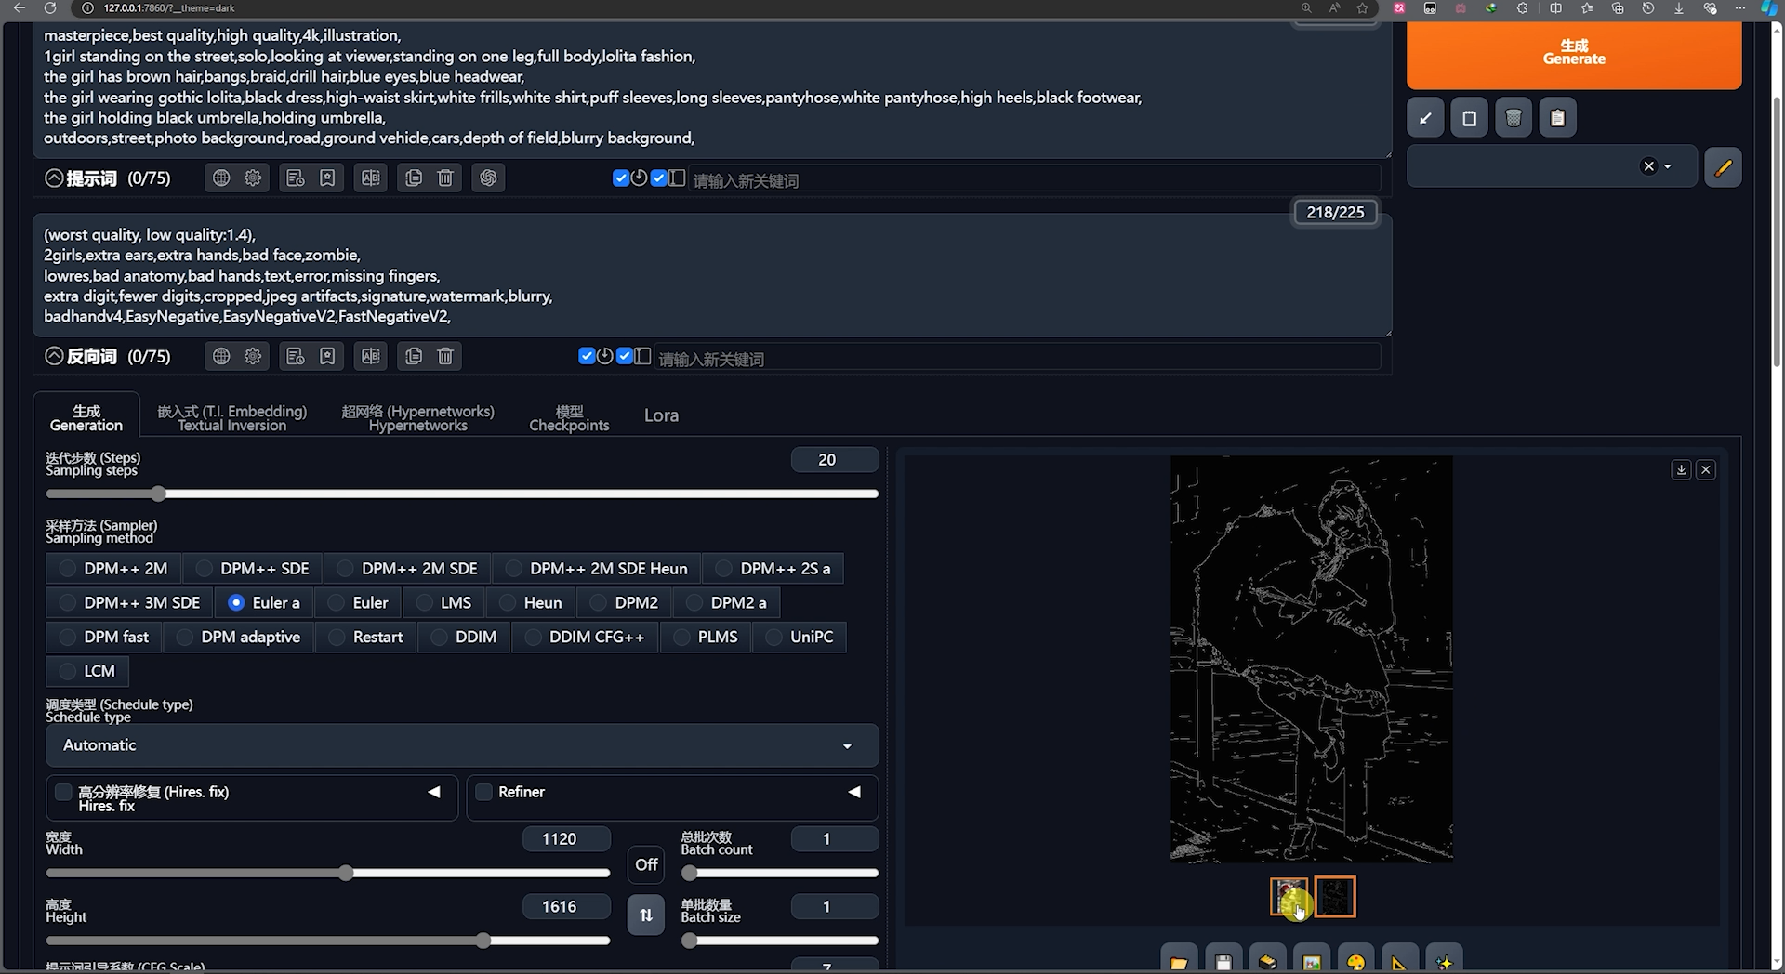
Task: Open settings gear in the 提示词 toolbar
Action: [253, 178]
